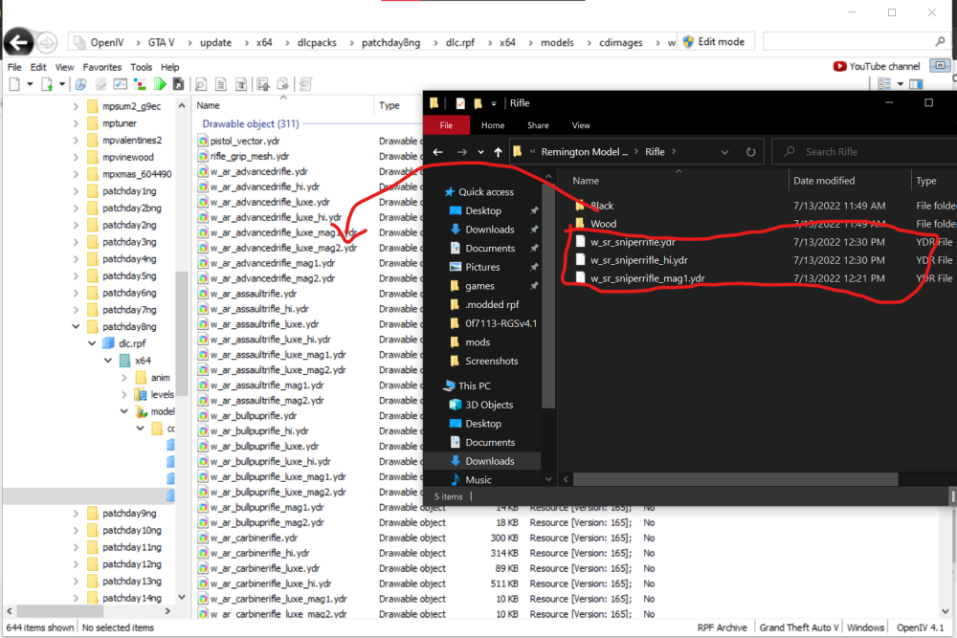Screen dimensions: 957x638
Task: Open the New file dropdown arrow
Action: [30, 84]
